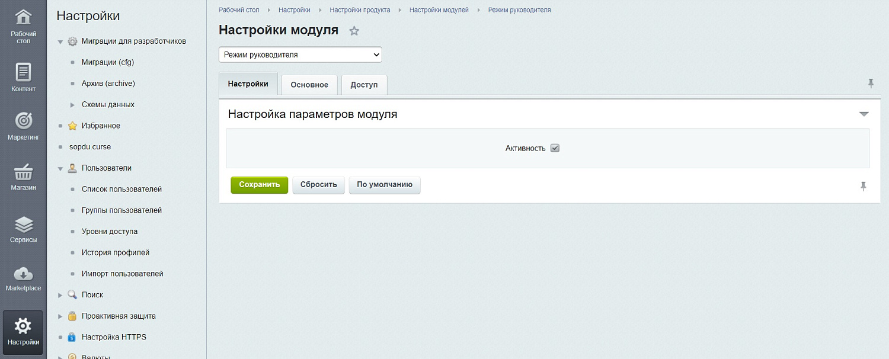Toggle the Активность checkbox
Screen dimensions: 889x359
555,148
